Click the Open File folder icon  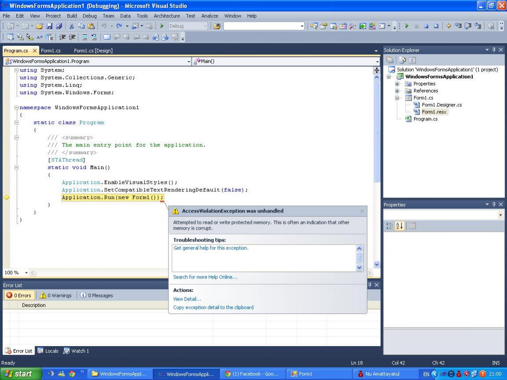[x=40, y=26]
